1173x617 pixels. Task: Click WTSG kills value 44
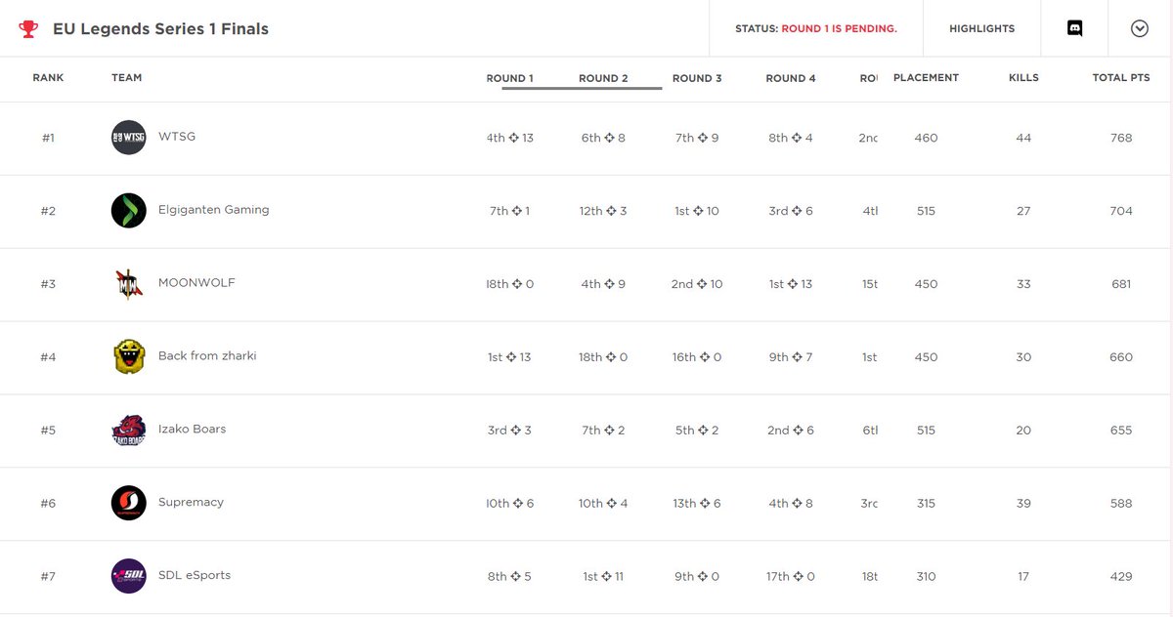tap(1023, 138)
